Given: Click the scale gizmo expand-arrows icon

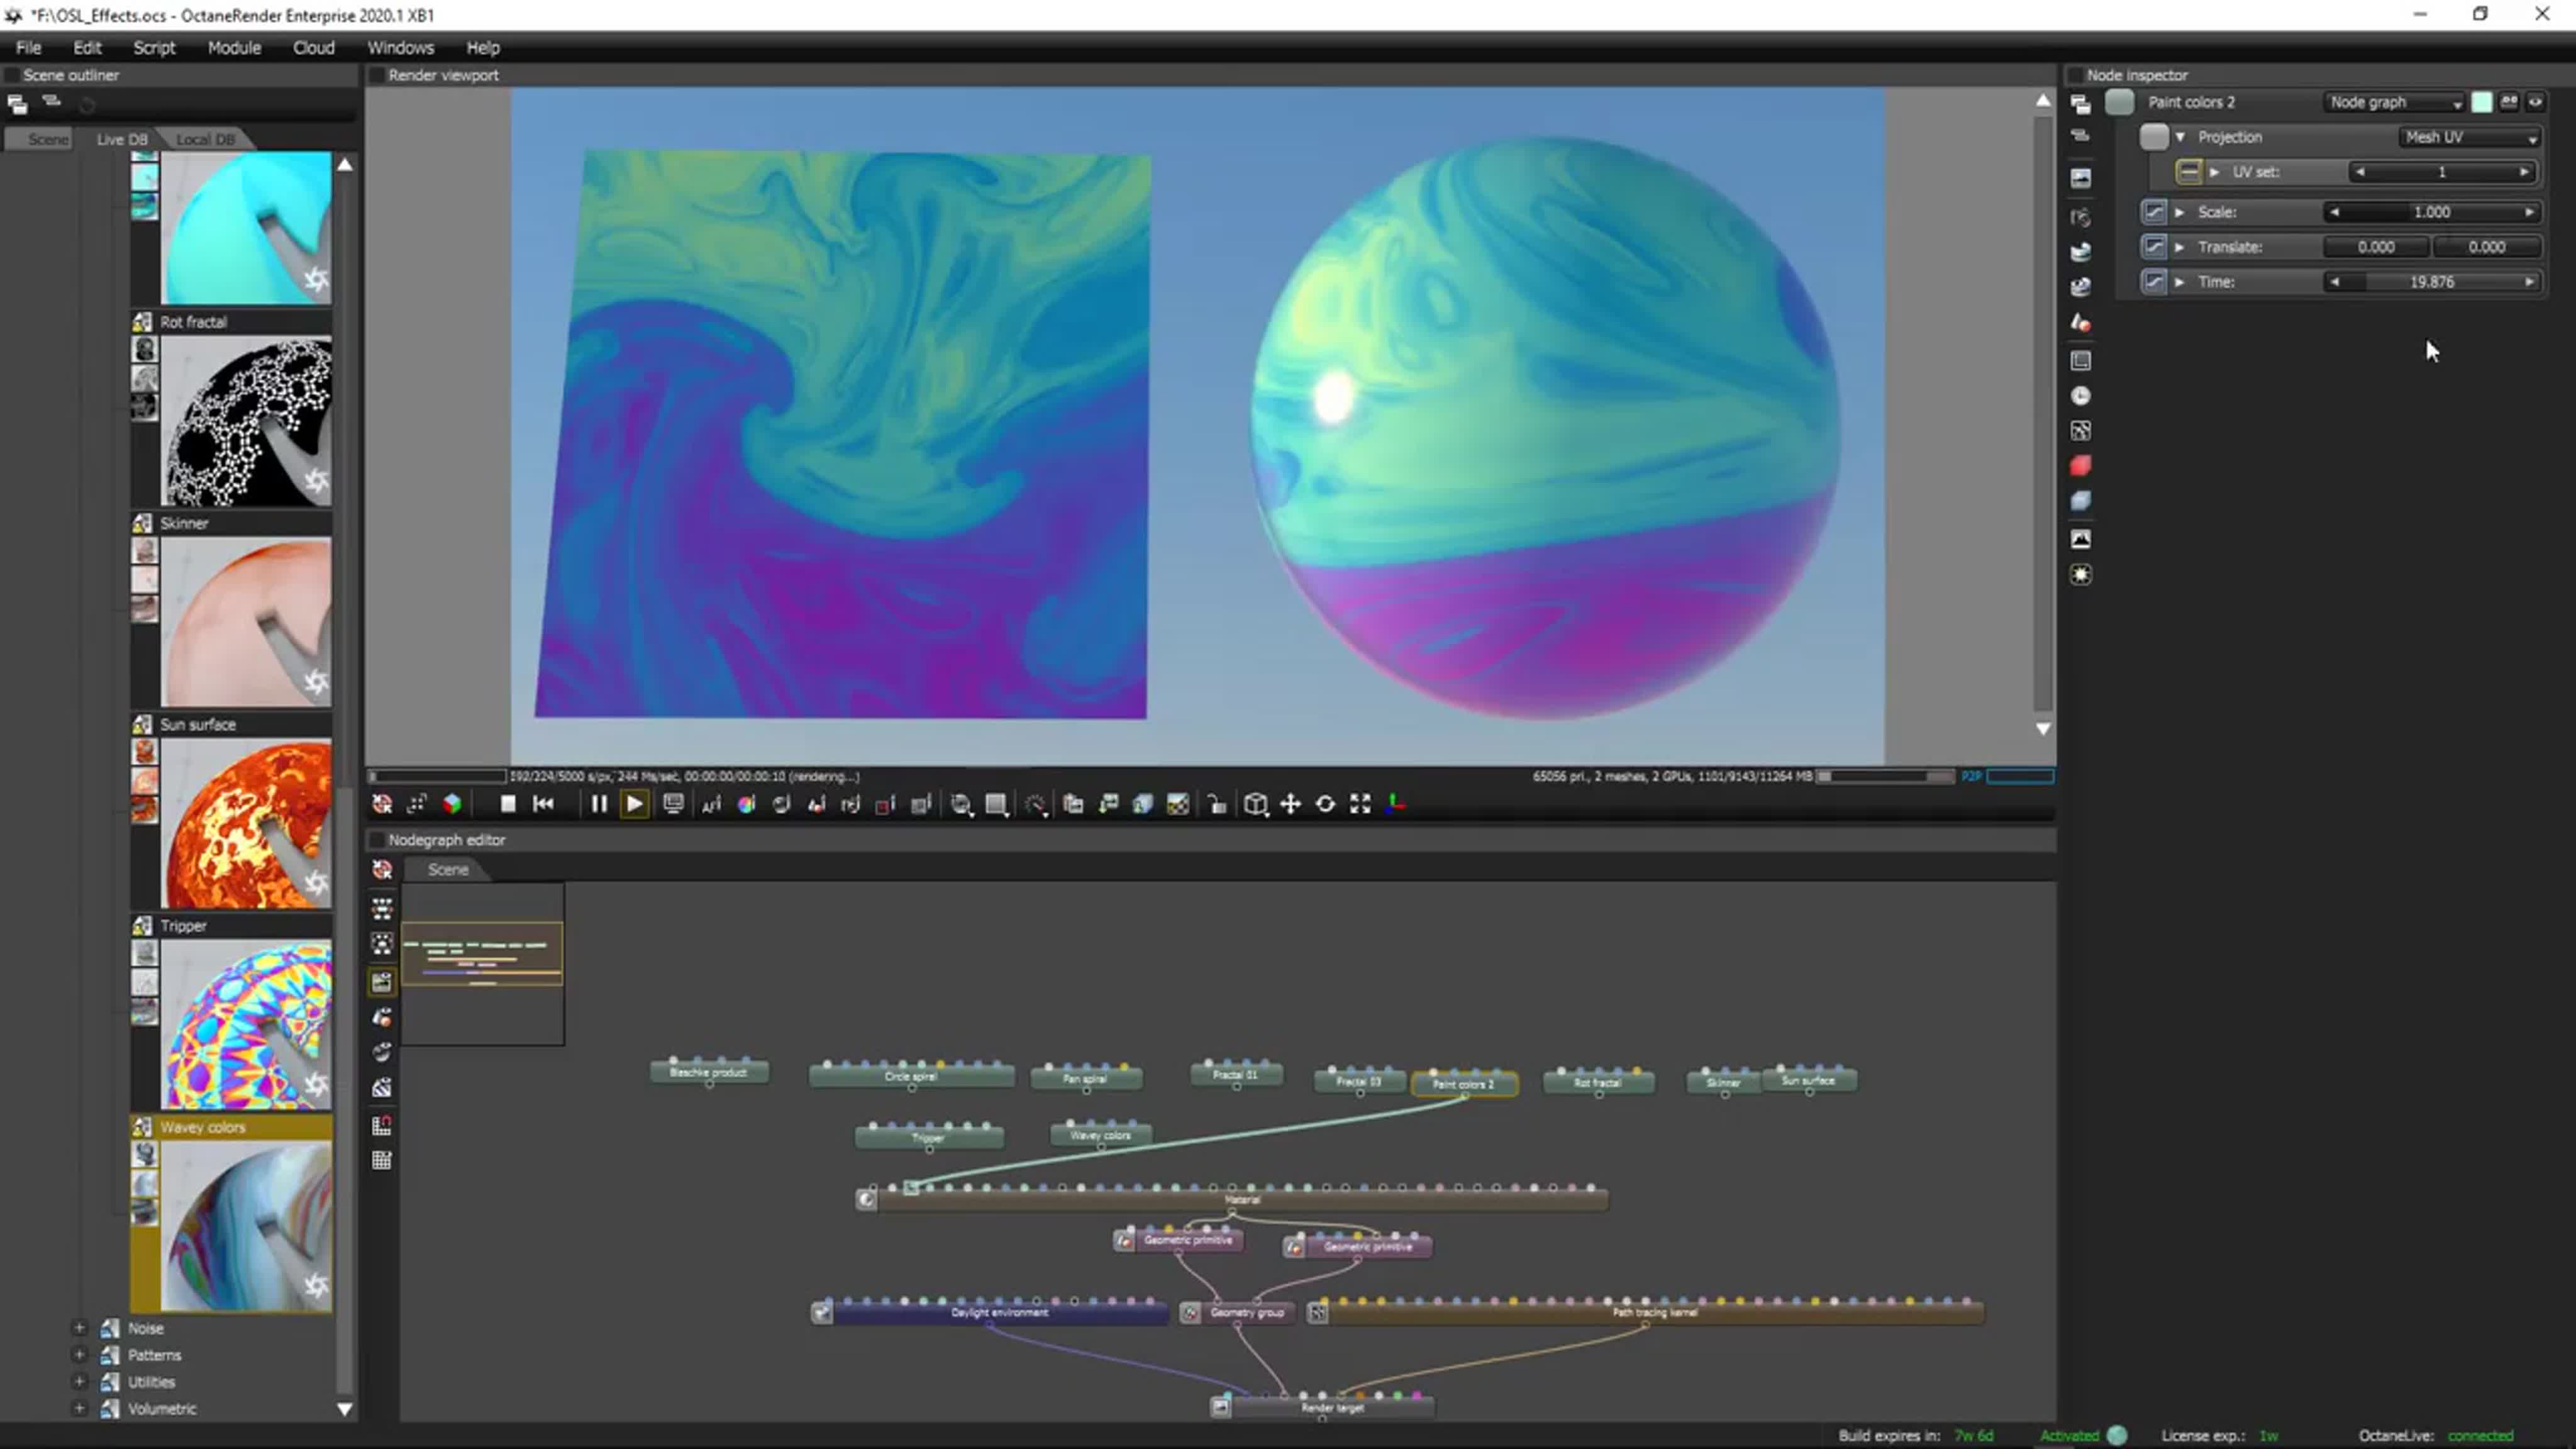Looking at the screenshot, I should tap(1360, 804).
